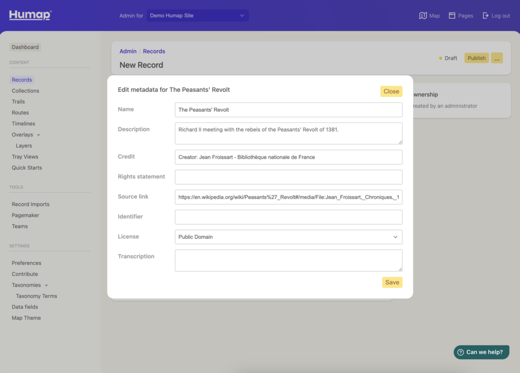This screenshot has height=373, width=520.
Task: Click the Rights statement input field
Action: tap(288, 177)
